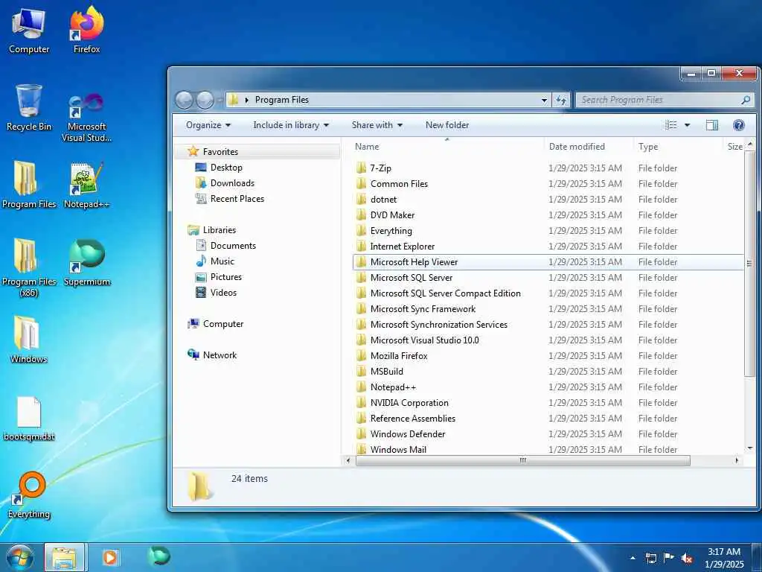
Task: Open the view options dropdown arrow
Action: (687, 125)
